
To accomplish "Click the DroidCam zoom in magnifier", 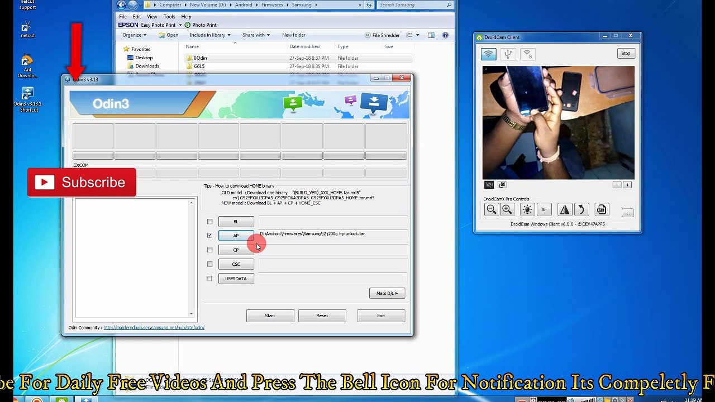I will [x=507, y=209].
